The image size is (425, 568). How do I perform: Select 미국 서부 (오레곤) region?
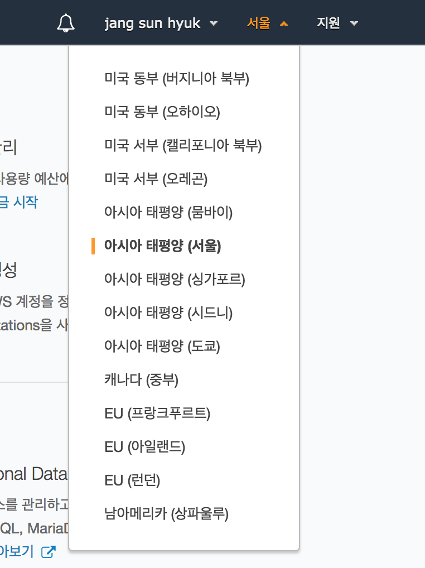click(x=156, y=179)
